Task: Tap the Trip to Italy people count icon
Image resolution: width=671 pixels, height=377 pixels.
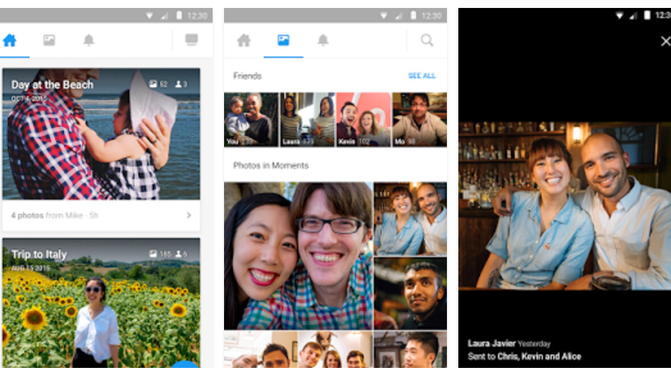Action: pyautogui.click(x=179, y=254)
